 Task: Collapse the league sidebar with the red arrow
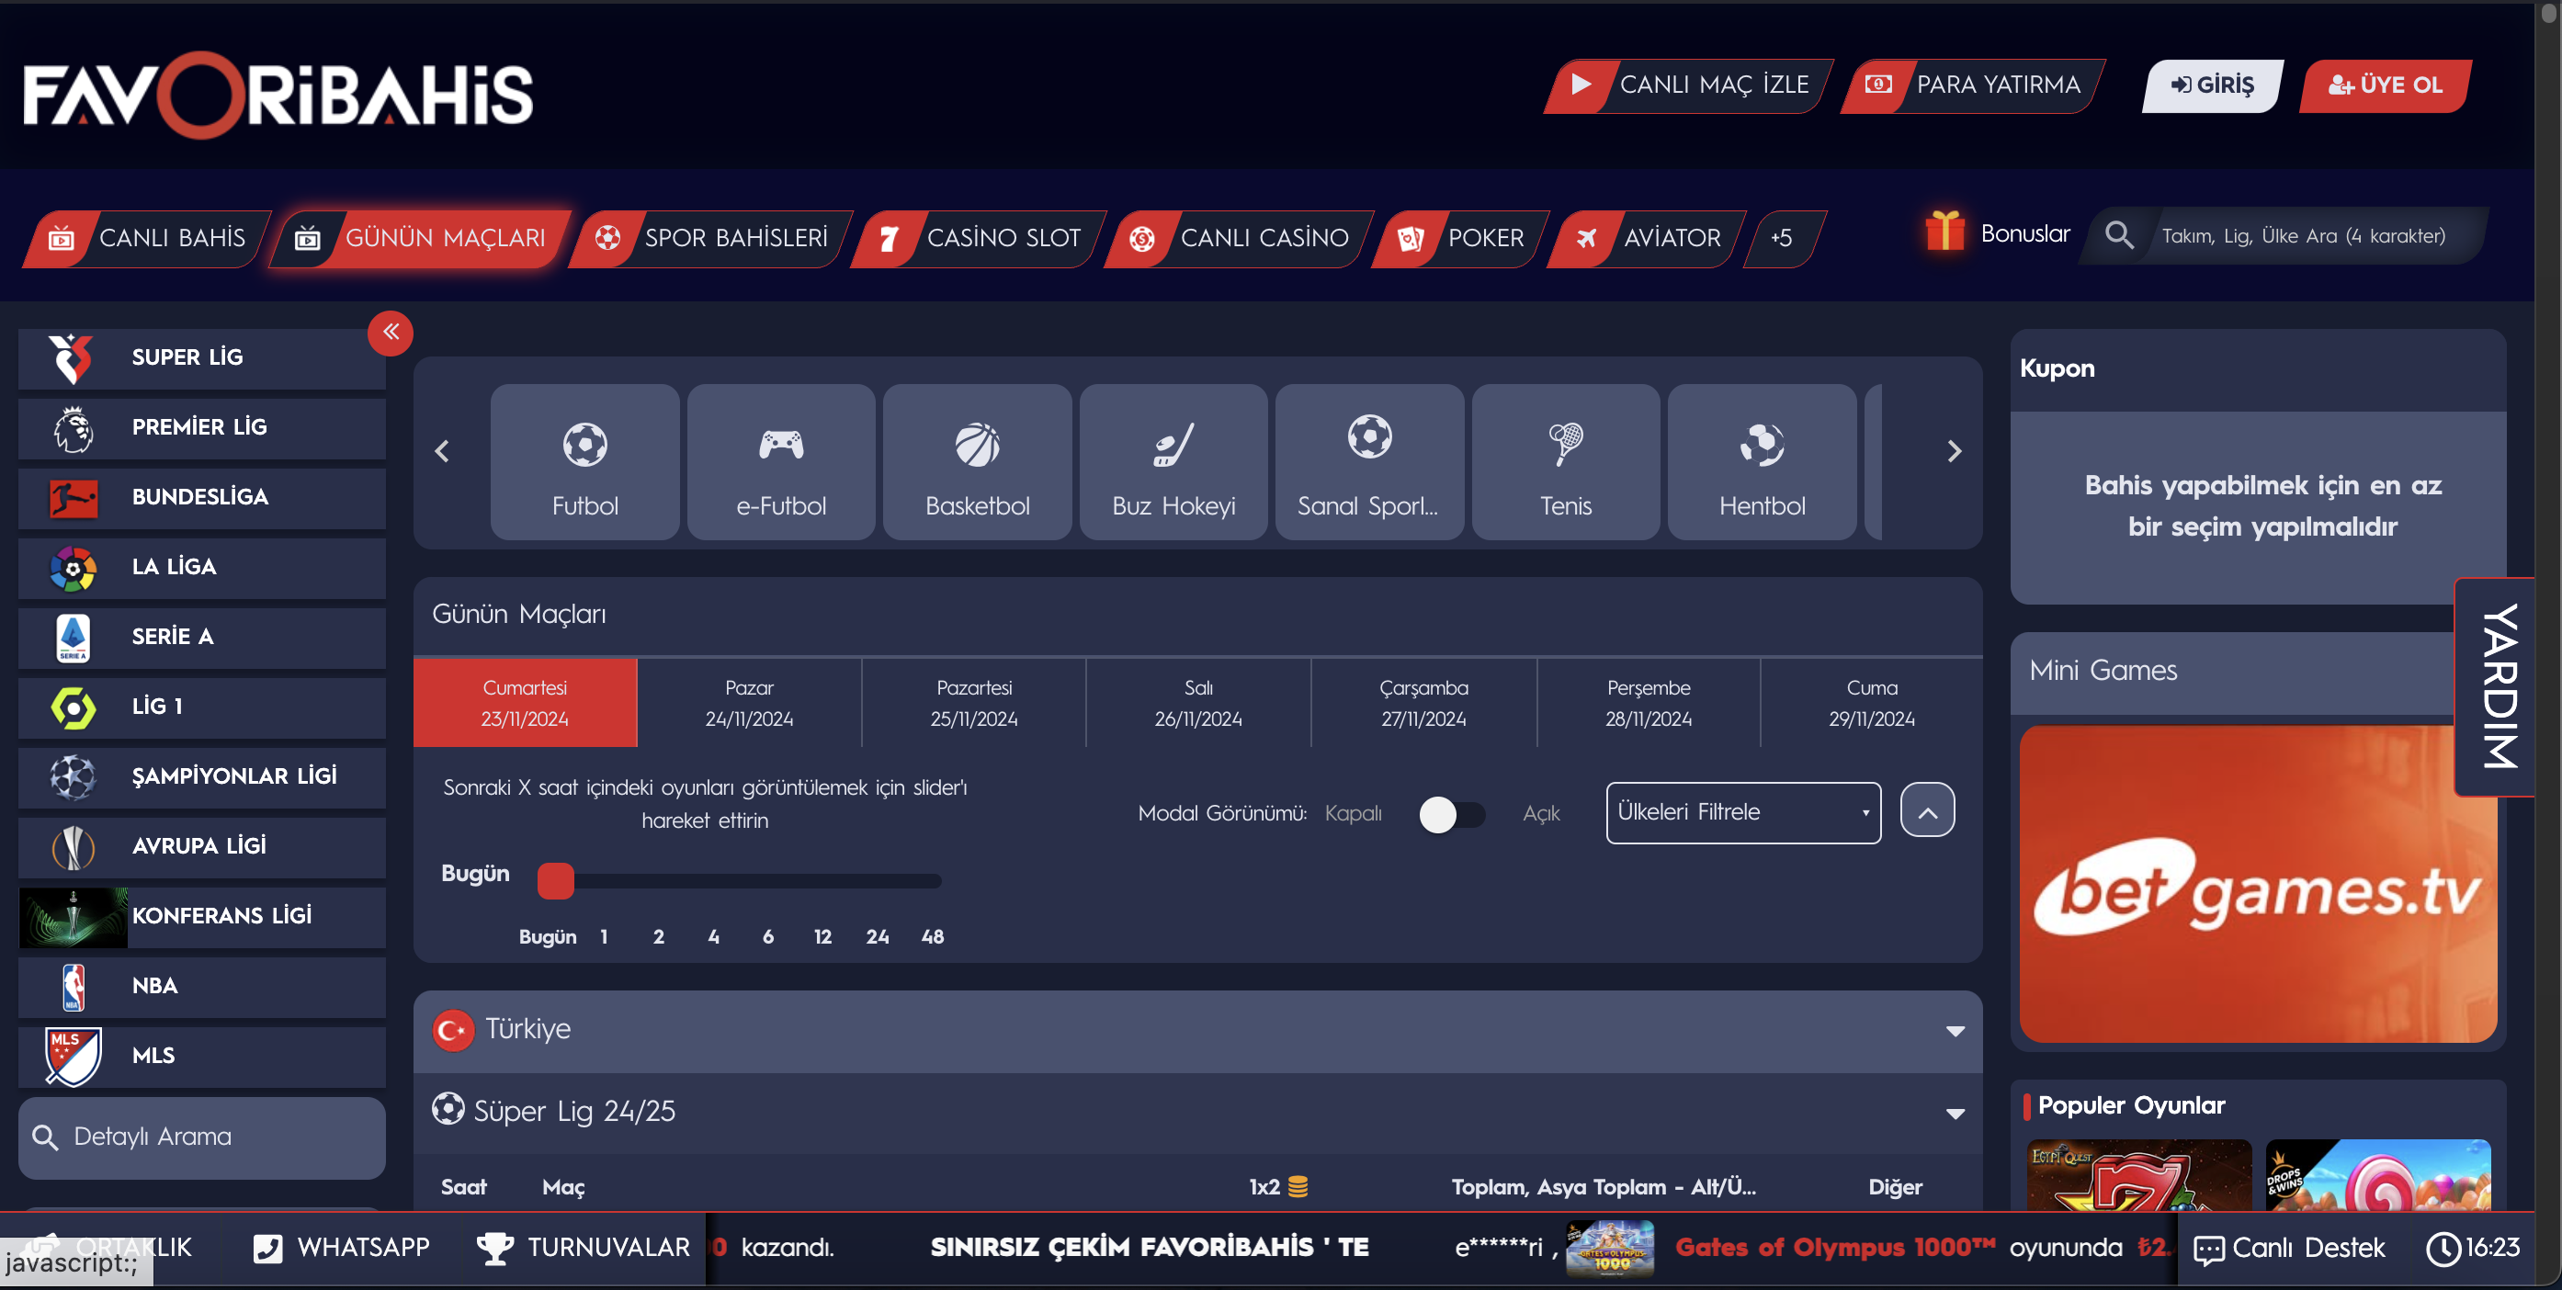[x=391, y=333]
